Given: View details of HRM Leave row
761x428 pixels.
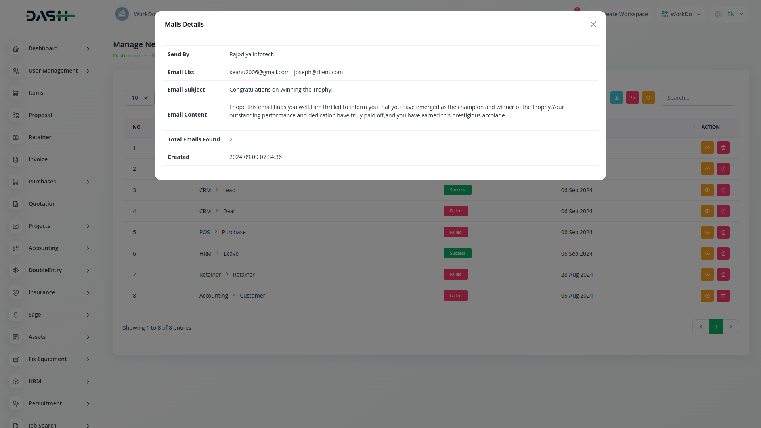Looking at the screenshot, I should click(x=707, y=254).
